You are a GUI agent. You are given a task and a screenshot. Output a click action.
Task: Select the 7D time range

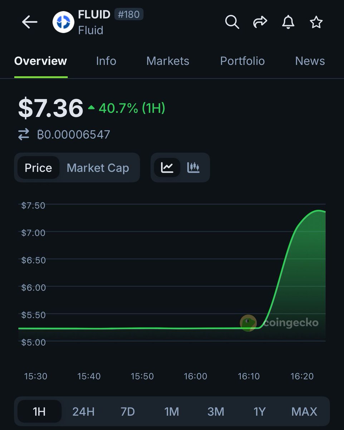[x=128, y=411]
